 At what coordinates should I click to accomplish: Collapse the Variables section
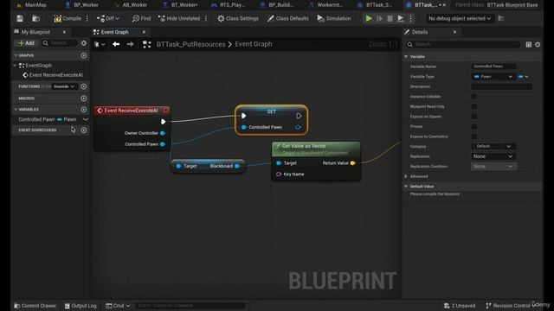click(16, 110)
